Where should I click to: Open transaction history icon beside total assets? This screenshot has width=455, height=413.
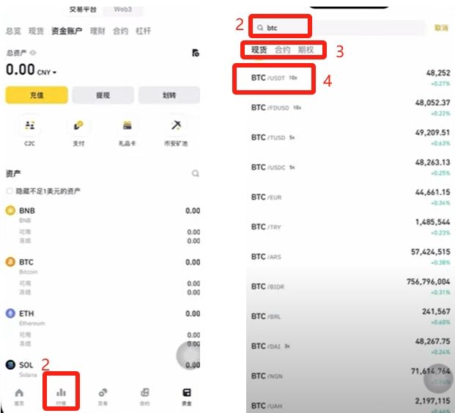coord(195,53)
